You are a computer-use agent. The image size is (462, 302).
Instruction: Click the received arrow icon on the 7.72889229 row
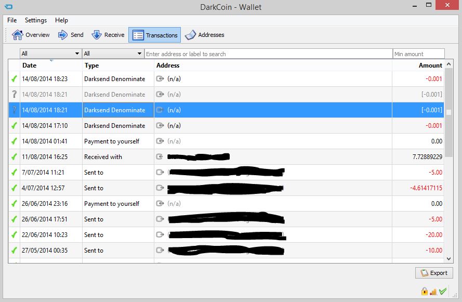tap(160, 157)
